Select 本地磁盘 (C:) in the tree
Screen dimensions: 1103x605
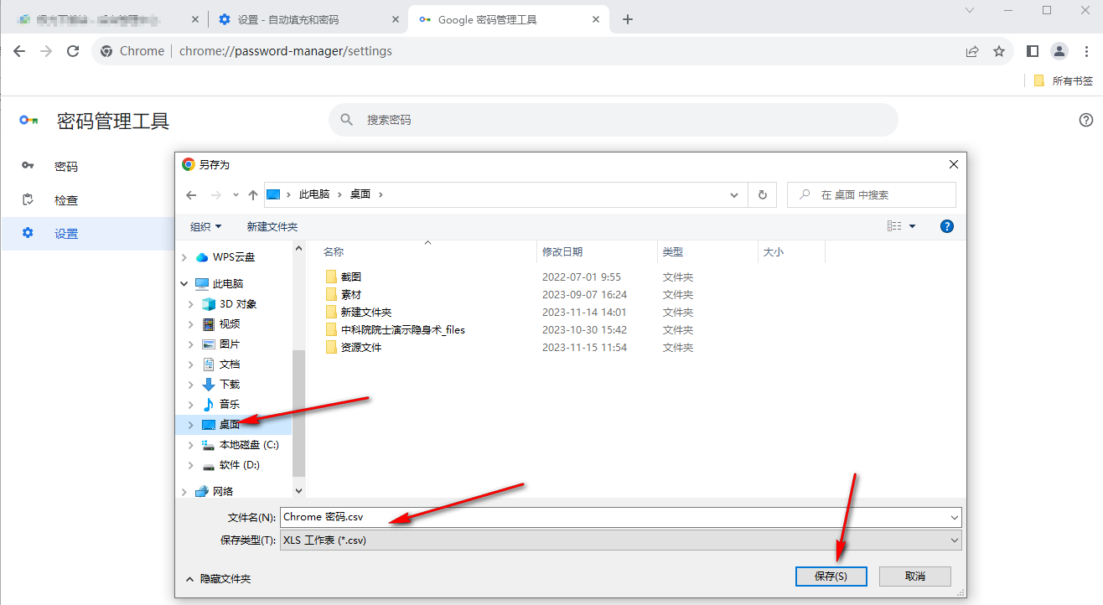coord(249,445)
